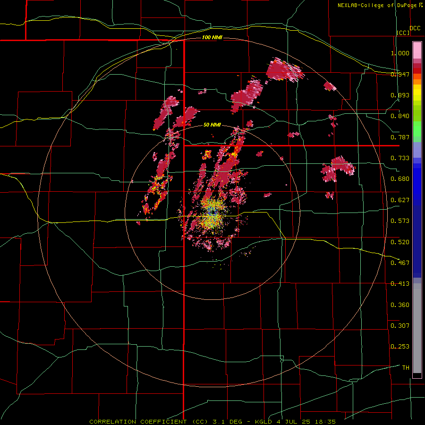Image resolution: width=425 pixels, height=425 pixels.
Task: Click the 0.413 legend value
Action: (400, 284)
